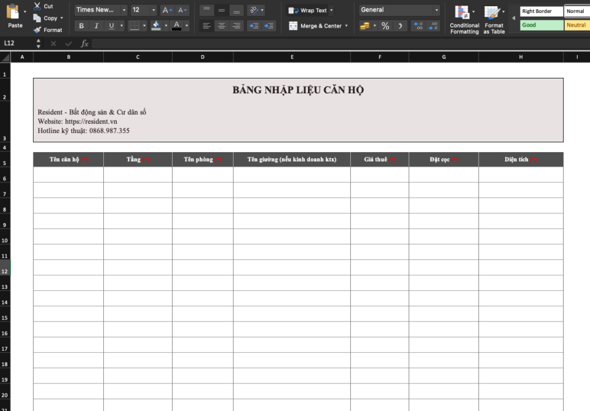
Task: Click the increase indent icon
Action: (x=269, y=26)
